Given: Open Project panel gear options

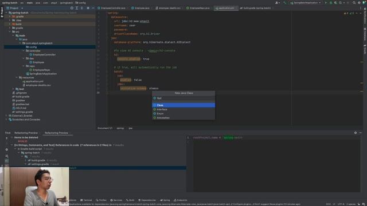Looking at the screenshot, I should pos(88,8).
